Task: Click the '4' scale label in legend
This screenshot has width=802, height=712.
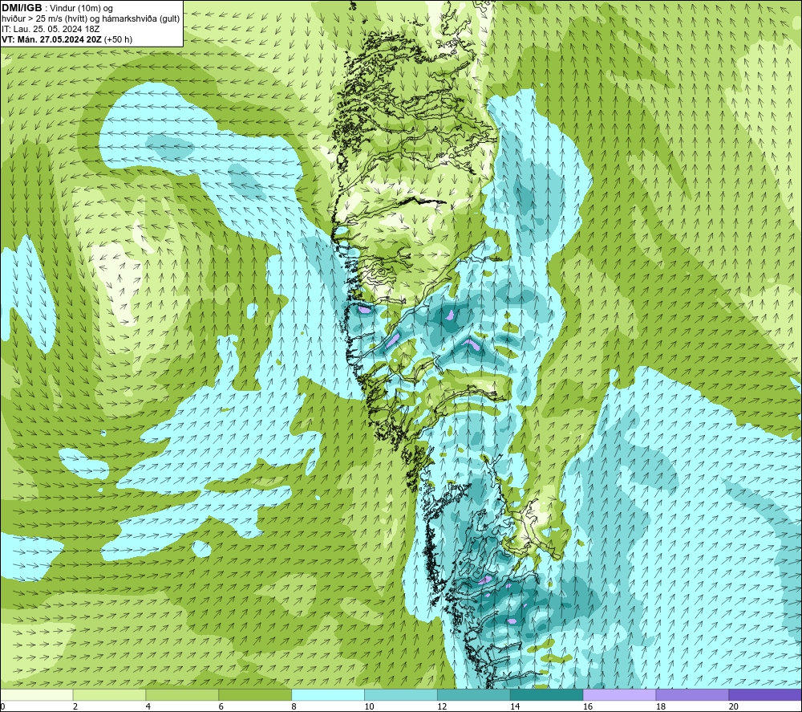Action: point(148,706)
